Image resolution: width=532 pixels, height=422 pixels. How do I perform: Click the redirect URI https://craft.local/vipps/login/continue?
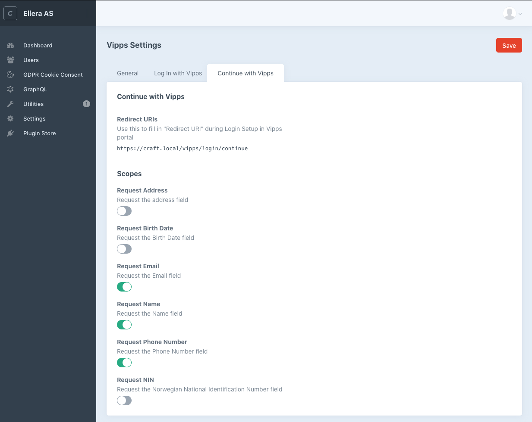182,148
